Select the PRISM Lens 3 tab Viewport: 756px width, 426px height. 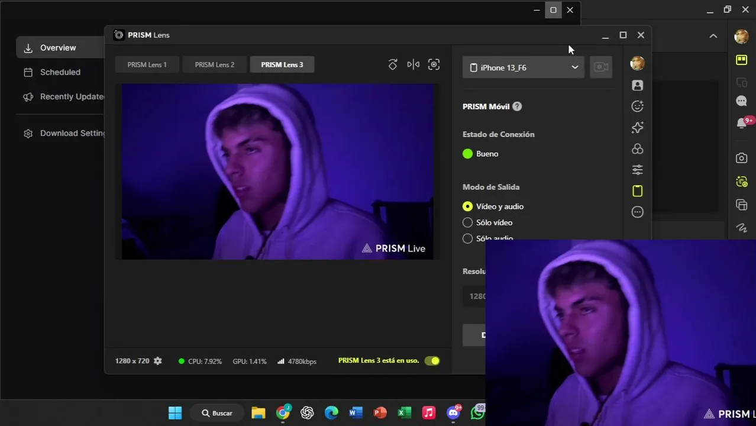282,64
